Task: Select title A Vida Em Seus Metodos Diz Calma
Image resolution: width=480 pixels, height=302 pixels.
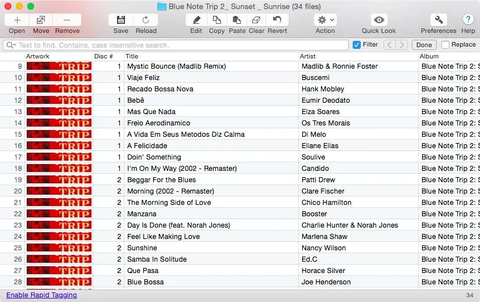Action: point(186,135)
